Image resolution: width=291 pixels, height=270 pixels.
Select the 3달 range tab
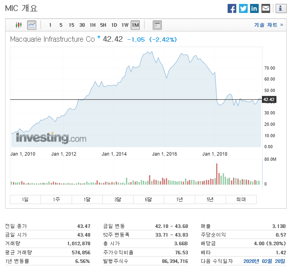[x=118, y=199]
